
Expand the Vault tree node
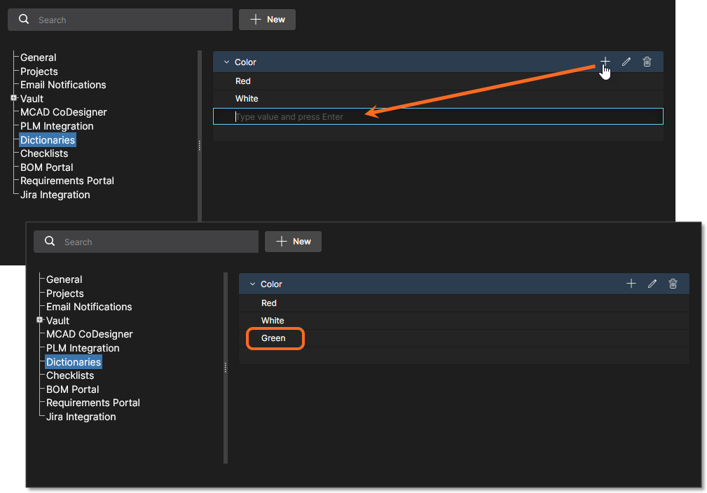click(15, 98)
